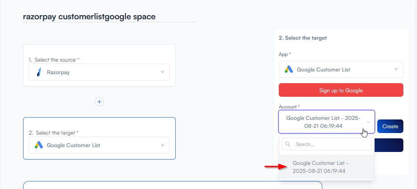This screenshot has width=417, height=189.
Task: Click the partially visible card at the bottom
Action: [x=173, y=185]
